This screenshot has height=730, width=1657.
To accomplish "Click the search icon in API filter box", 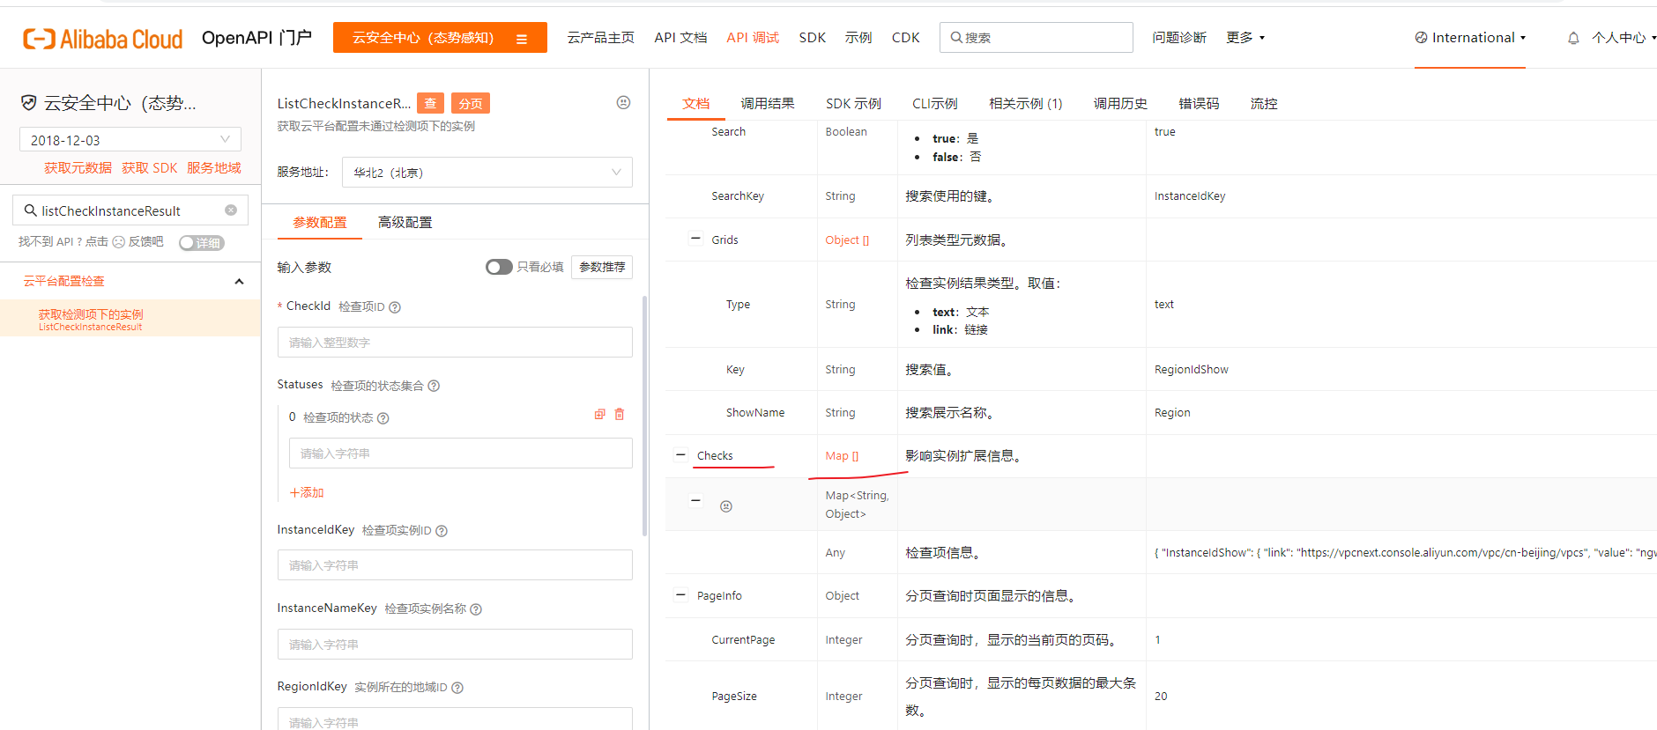I will click(x=30, y=210).
